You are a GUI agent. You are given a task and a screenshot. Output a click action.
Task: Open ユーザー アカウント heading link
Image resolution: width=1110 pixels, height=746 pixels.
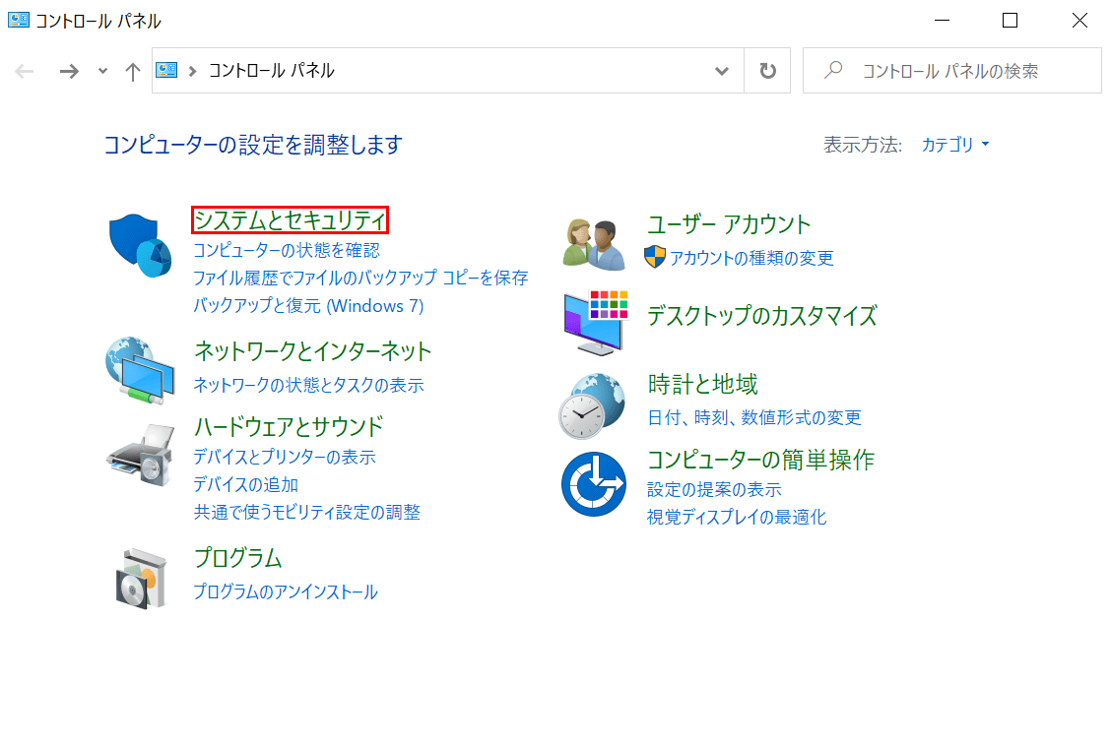point(729,224)
